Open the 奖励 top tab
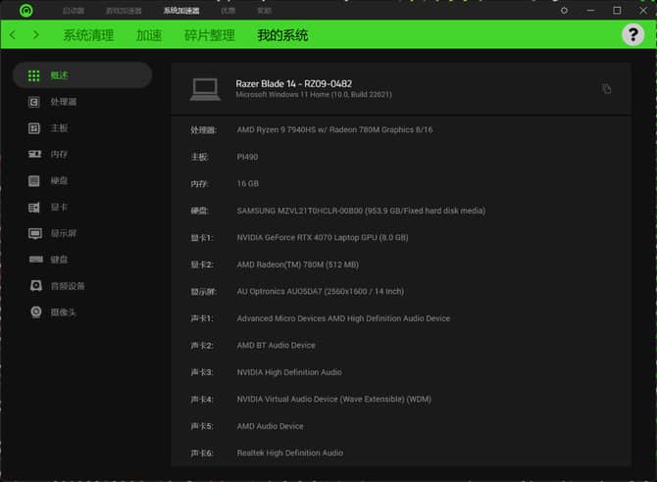Viewport: 657px width, 482px height. point(265,11)
